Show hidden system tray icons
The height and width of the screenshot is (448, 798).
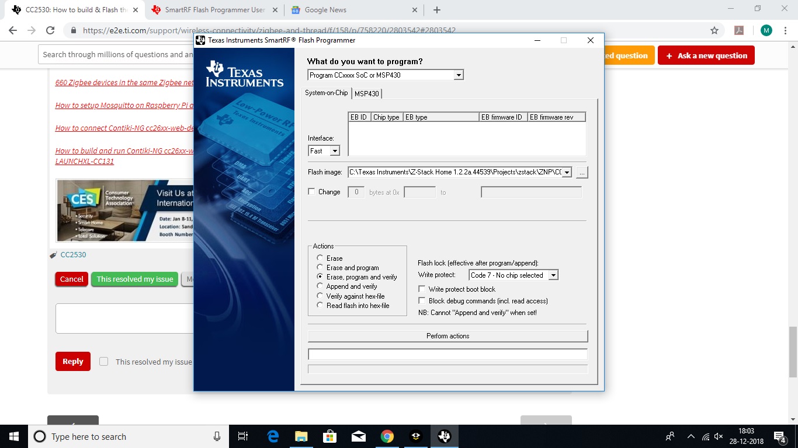pos(691,436)
